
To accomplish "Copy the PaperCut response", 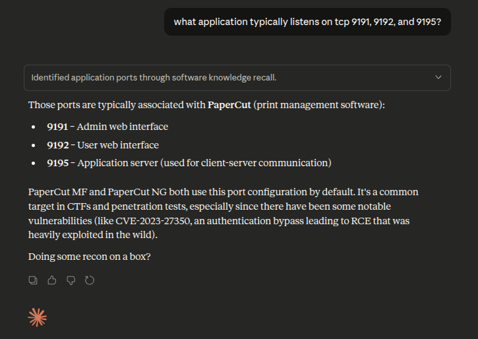I will 33,280.
